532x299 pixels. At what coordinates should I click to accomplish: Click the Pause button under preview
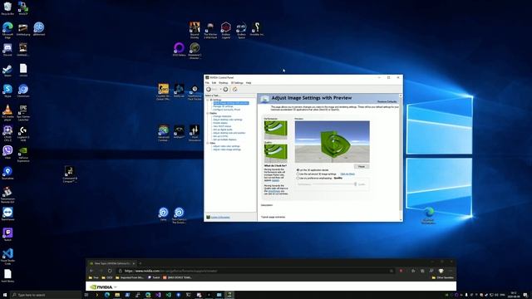pos(362,166)
